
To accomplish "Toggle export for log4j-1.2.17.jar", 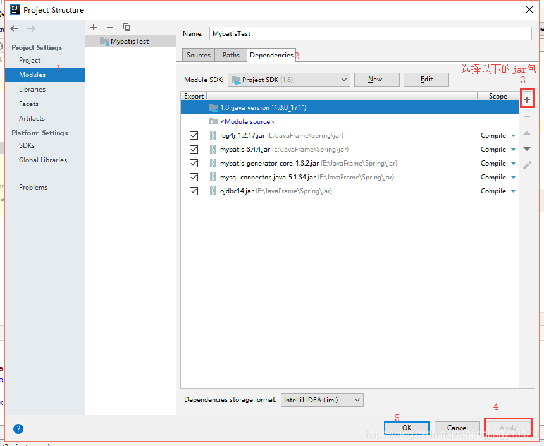I will click(x=194, y=135).
